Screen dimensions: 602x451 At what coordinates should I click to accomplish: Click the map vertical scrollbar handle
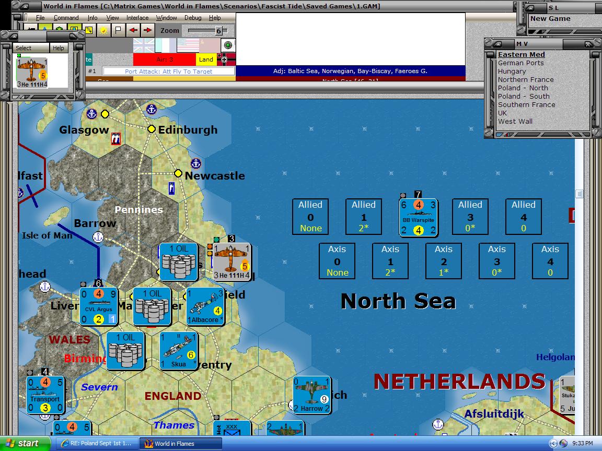pos(580,194)
